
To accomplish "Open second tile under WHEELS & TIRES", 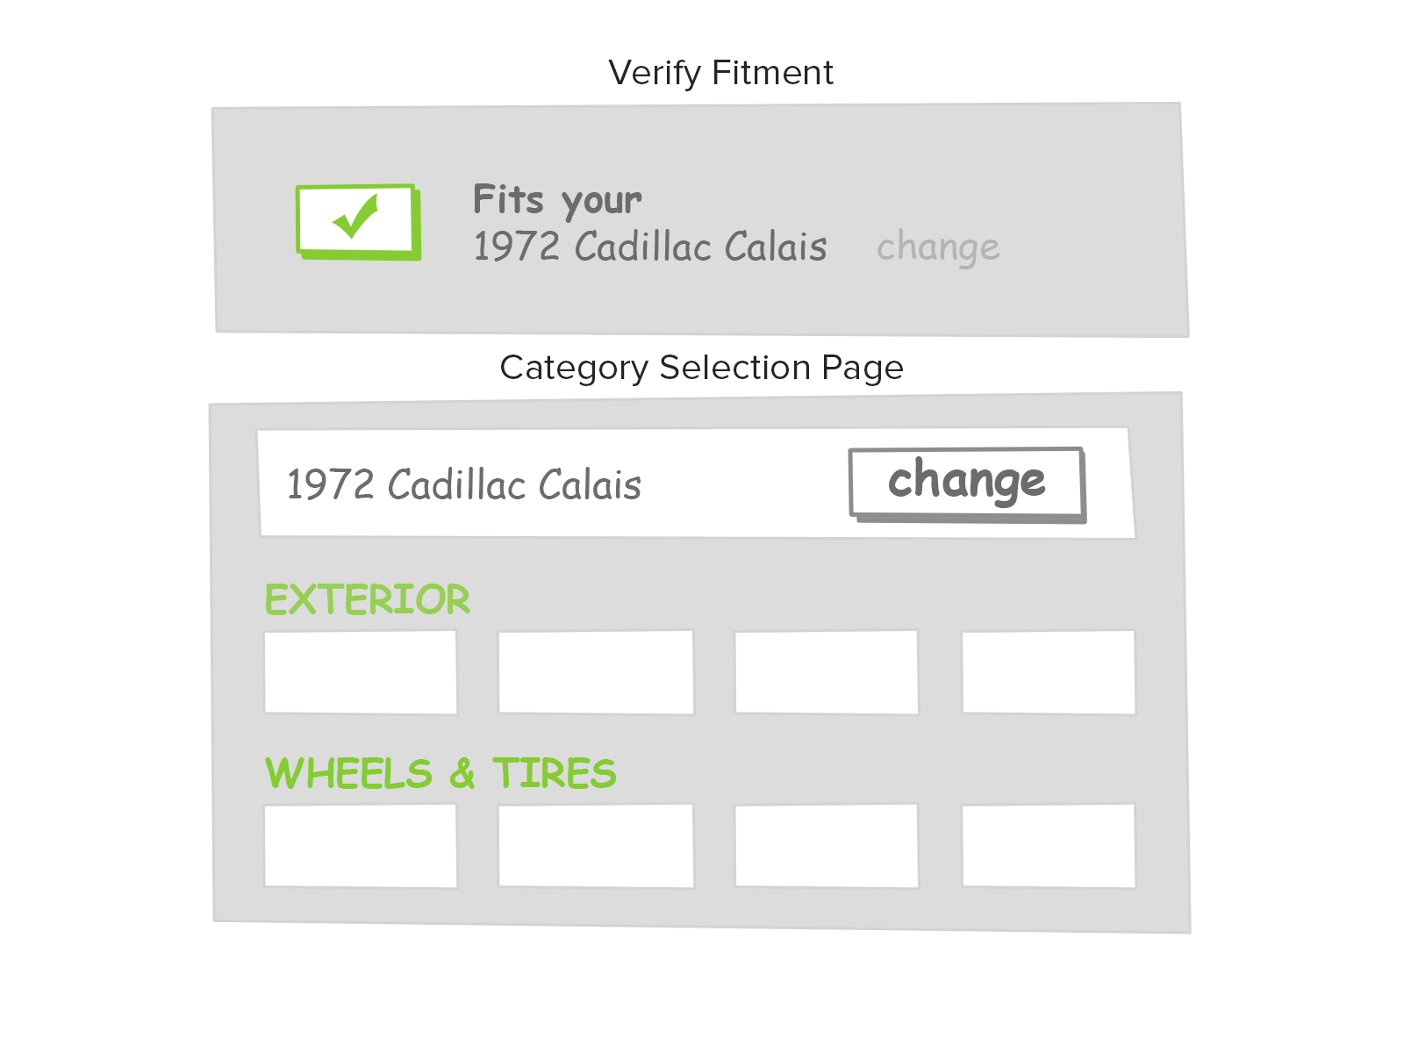I will (x=596, y=846).
